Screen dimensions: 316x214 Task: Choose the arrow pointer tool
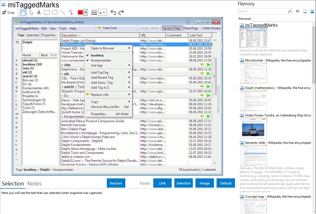pyautogui.click(x=31, y=12)
